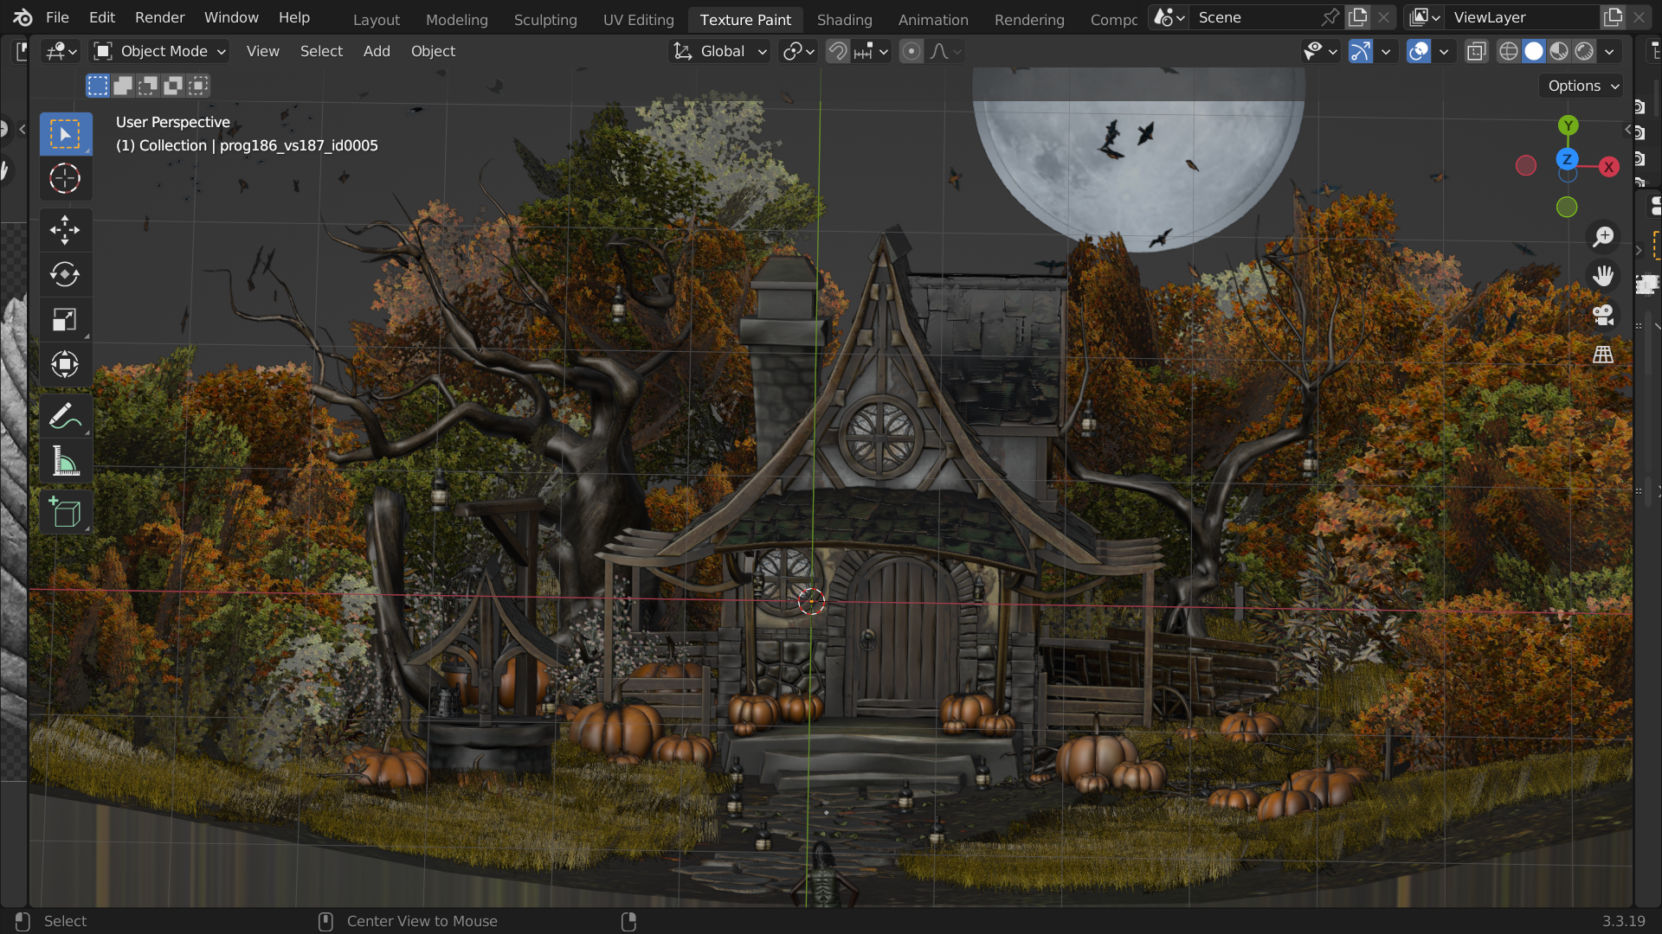Choose the Measure ruler tool
The width and height of the screenshot is (1662, 934).
[65, 461]
